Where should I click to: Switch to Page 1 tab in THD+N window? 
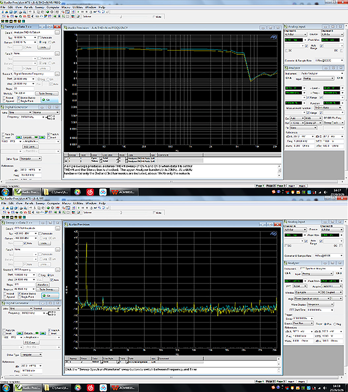(259, 186)
